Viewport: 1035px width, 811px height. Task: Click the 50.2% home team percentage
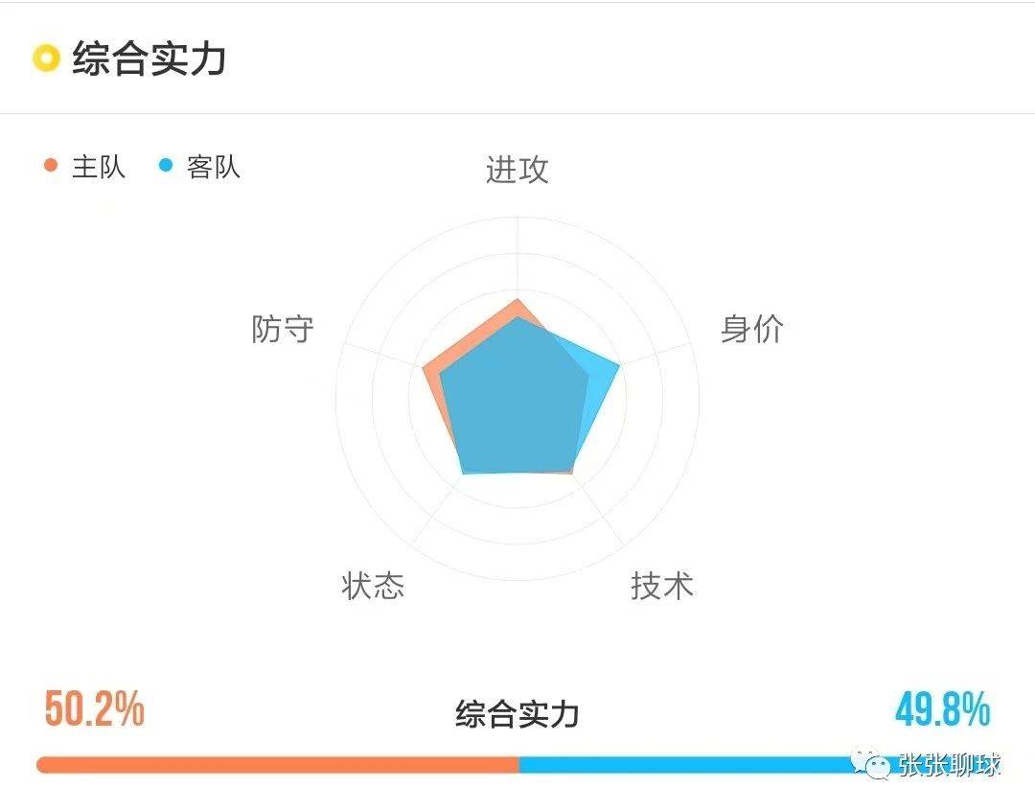click(94, 708)
